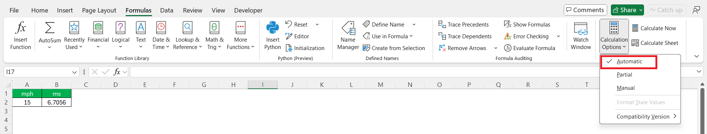Viewport: 707px width, 134px height.
Task: Open the Watch Window
Action: 581,36
